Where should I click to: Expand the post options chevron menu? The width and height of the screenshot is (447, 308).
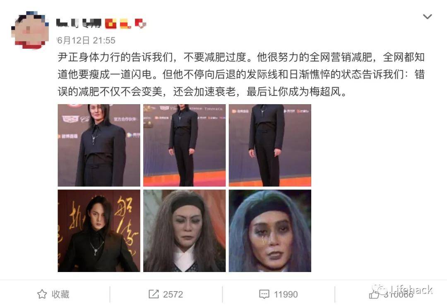(x=427, y=17)
